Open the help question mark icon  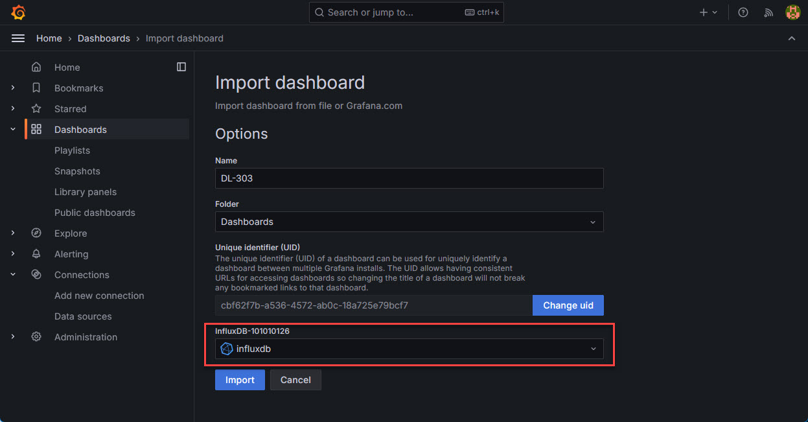743,12
